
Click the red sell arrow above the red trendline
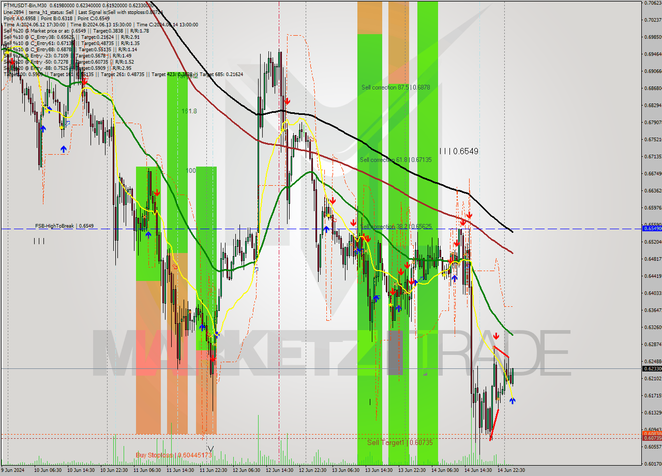click(496, 336)
